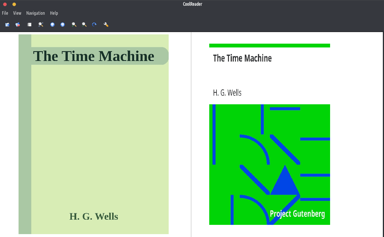384x237 pixels.
Task: Open the find text magnifier icon
Action: [x=41, y=25]
